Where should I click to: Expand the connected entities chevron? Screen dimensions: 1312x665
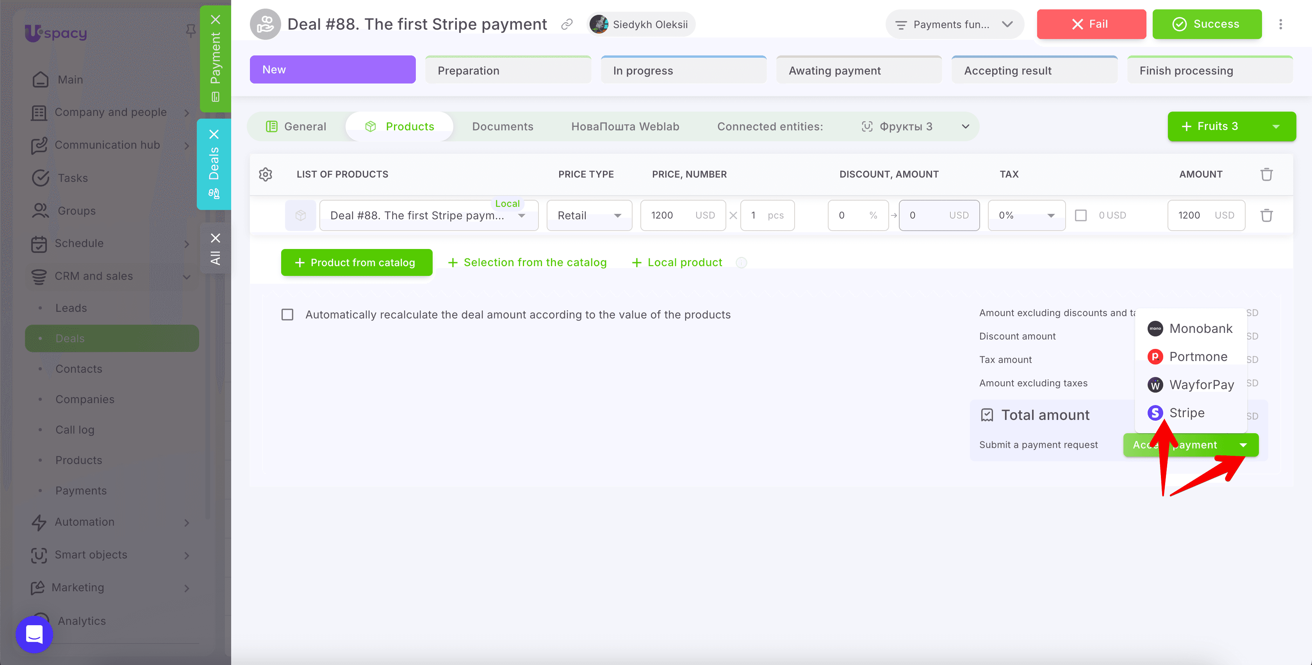click(965, 126)
